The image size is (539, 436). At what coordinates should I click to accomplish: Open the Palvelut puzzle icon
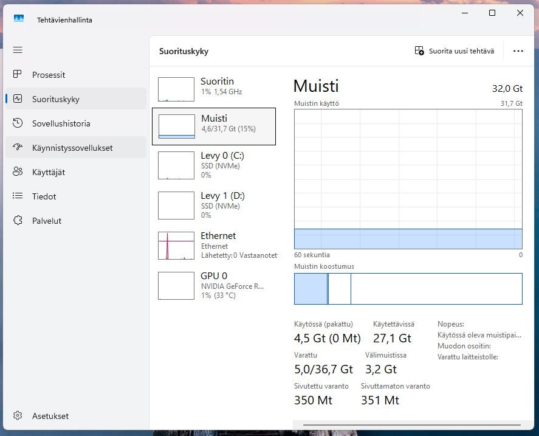[x=18, y=221]
